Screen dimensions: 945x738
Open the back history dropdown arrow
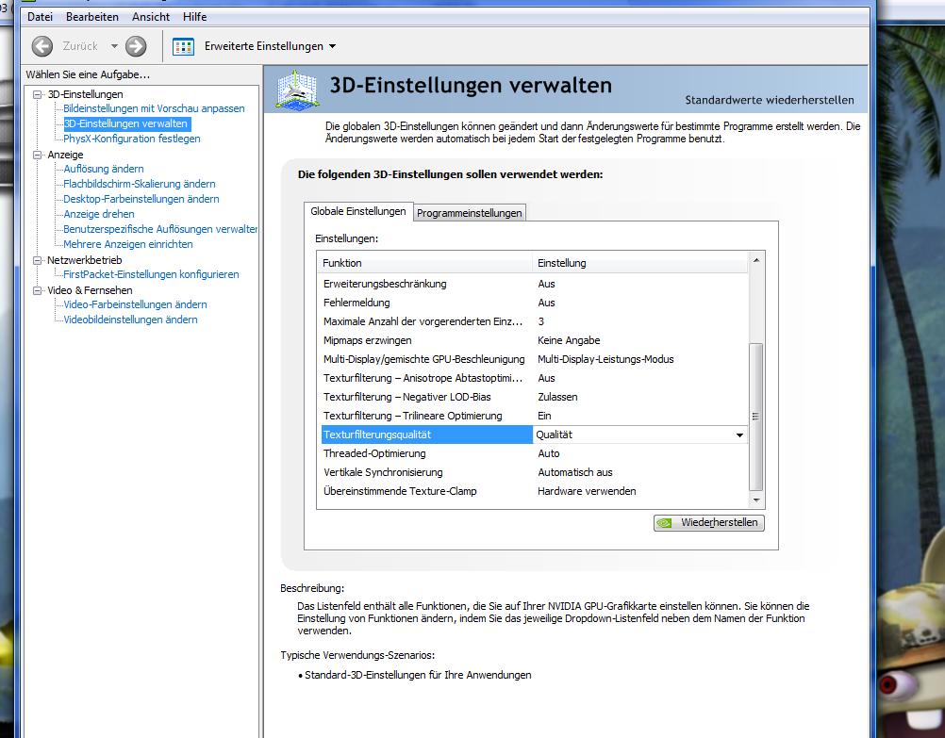click(114, 46)
